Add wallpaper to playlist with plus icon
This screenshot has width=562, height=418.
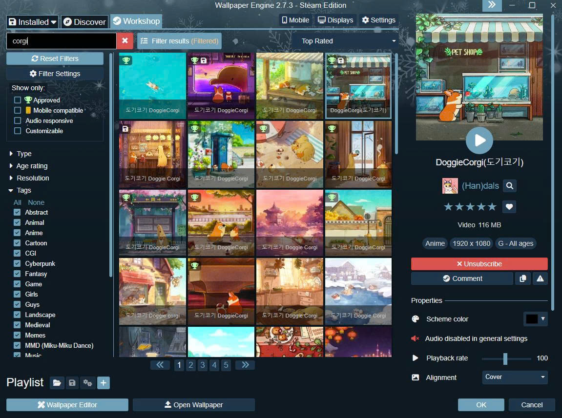click(x=103, y=383)
